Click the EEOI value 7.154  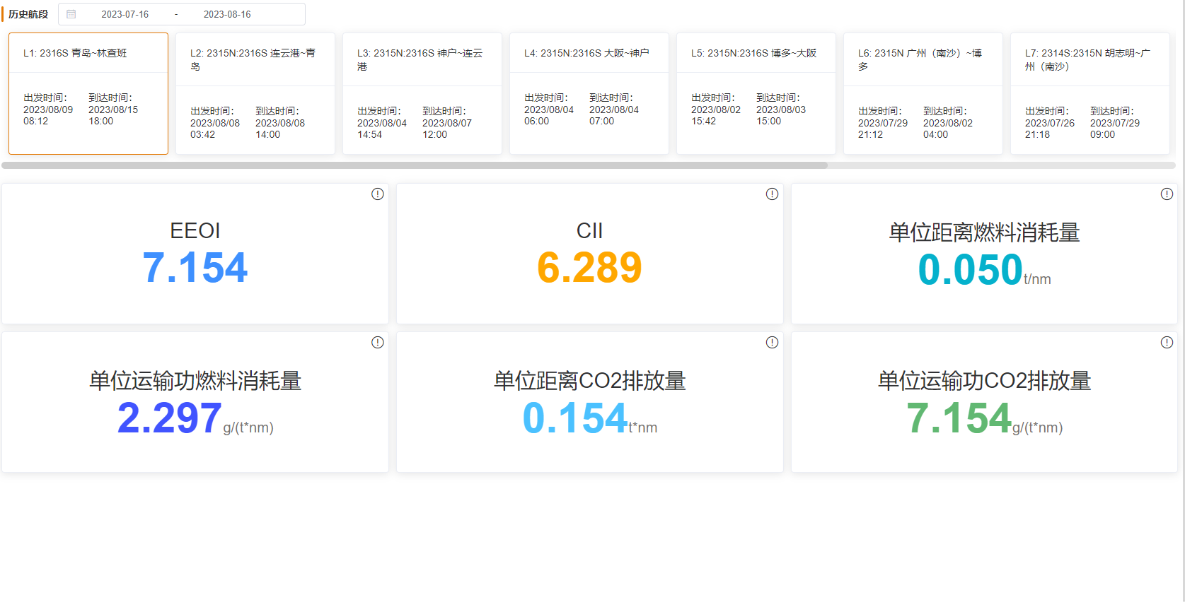coord(195,268)
